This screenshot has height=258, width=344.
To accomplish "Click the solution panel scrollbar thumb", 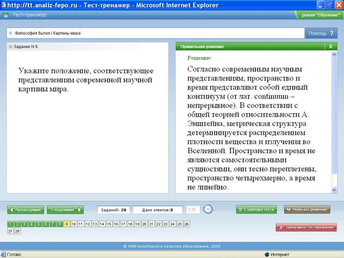I will point(334,116).
